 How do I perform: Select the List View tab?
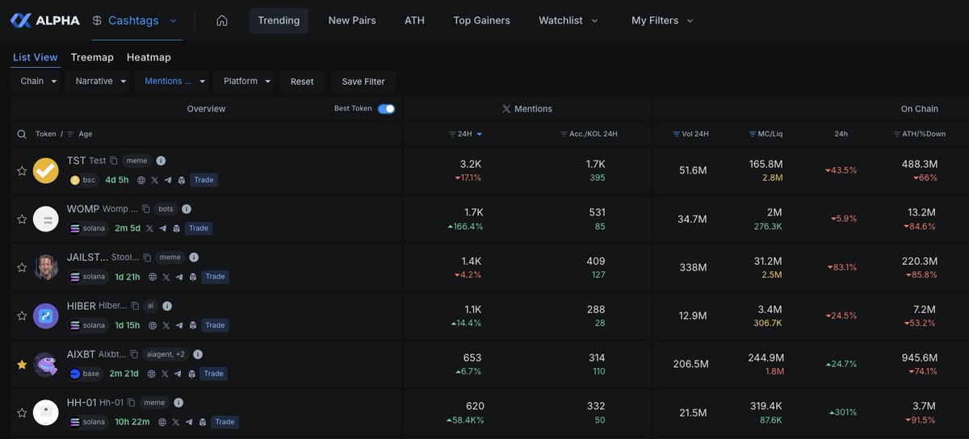tap(36, 57)
